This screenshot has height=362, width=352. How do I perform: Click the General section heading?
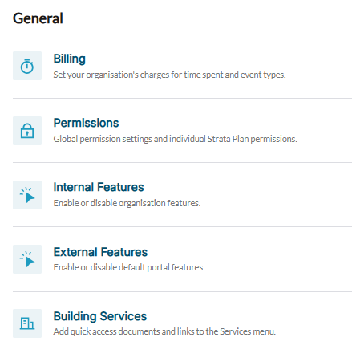point(38,18)
